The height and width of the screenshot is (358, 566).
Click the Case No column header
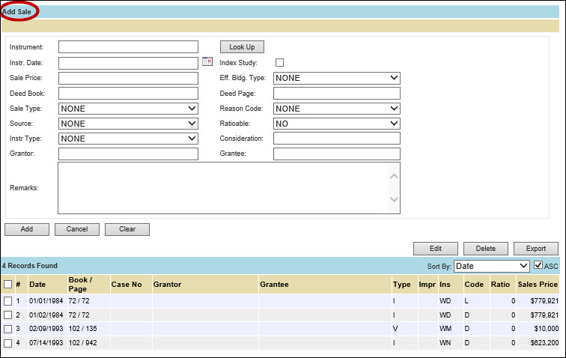point(127,285)
